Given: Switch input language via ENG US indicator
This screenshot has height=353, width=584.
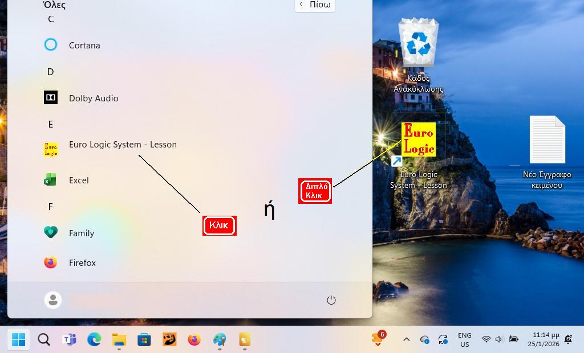Looking at the screenshot, I should pos(465,339).
